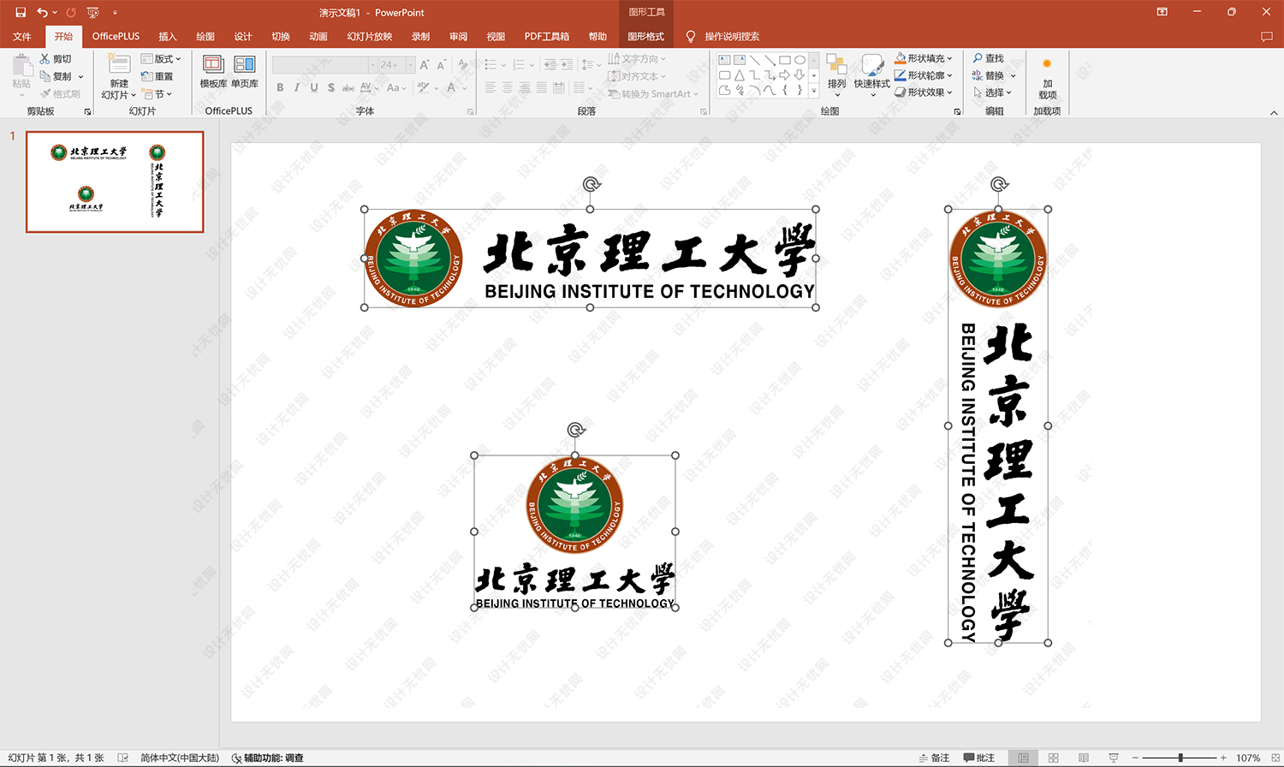Viewport: 1284px width, 767px height.
Task: Click the zoom slider handle
Action: (1180, 758)
